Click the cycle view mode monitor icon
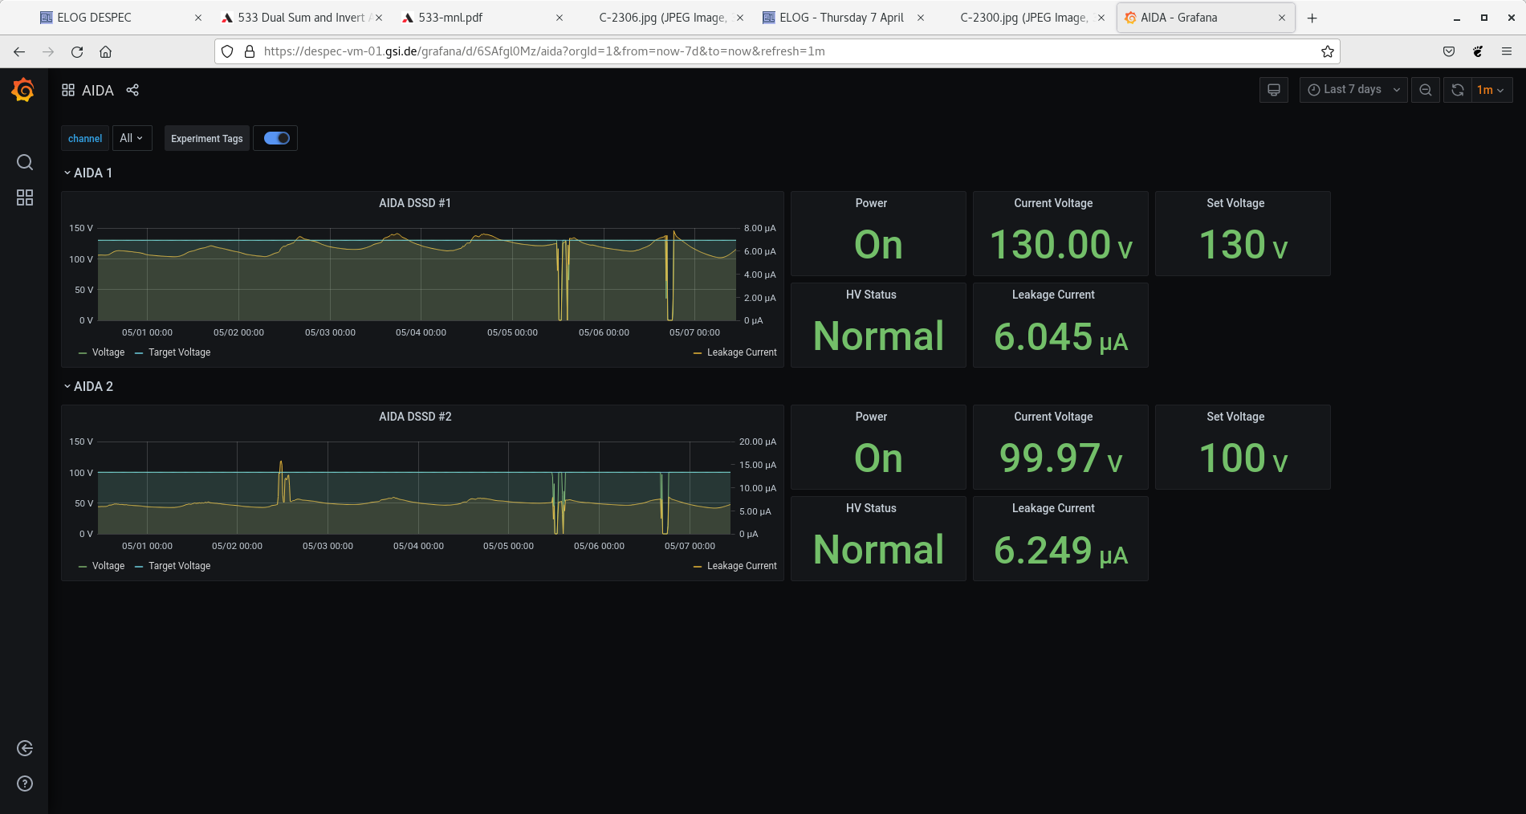1526x814 pixels. click(1273, 90)
